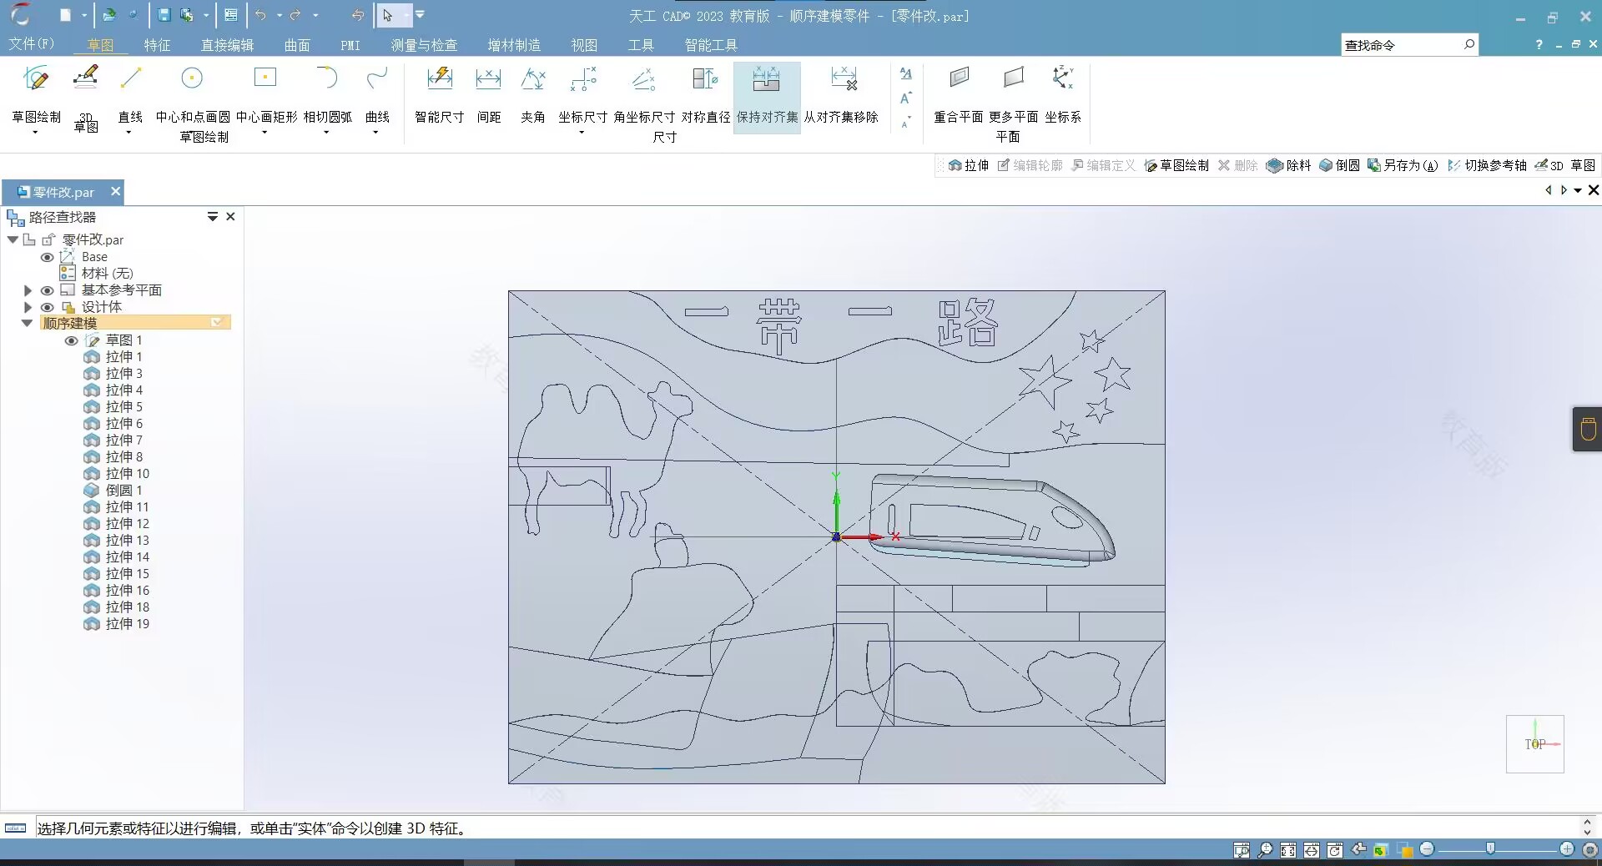Click the zoom out minus button

pyautogui.click(x=1427, y=849)
